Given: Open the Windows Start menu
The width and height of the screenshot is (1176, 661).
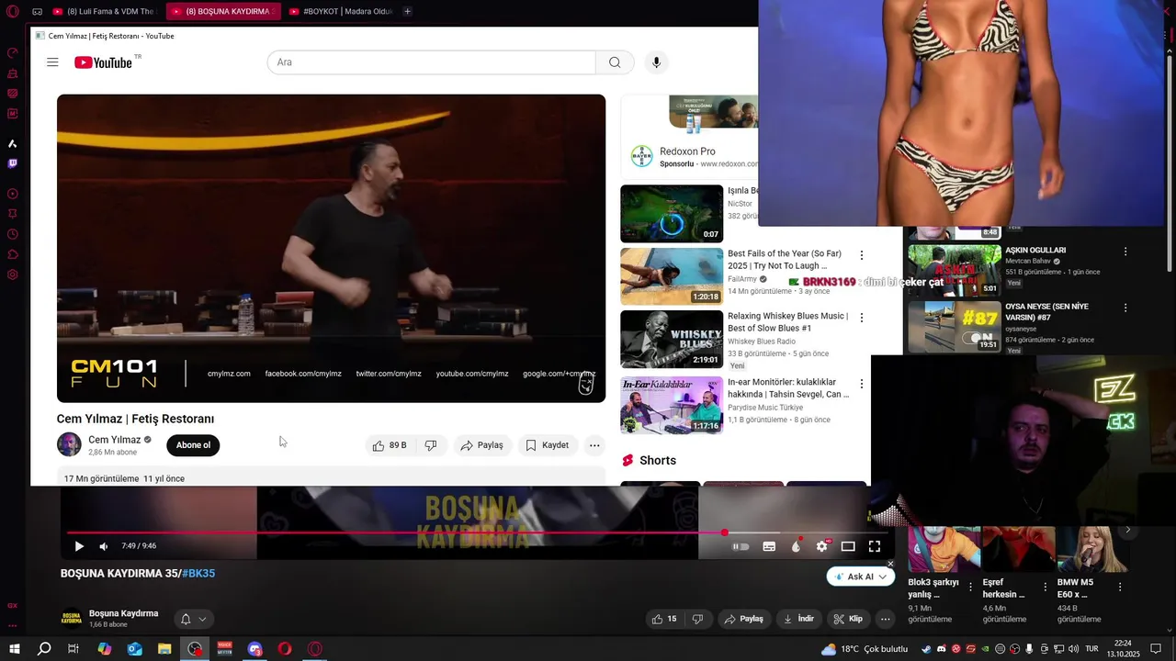Looking at the screenshot, I should point(15,649).
